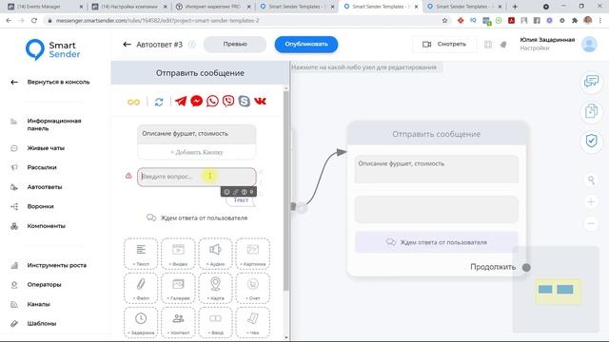This screenshot has height=342, width=609.
Task: Add a Галерея block
Action: (x=178, y=288)
